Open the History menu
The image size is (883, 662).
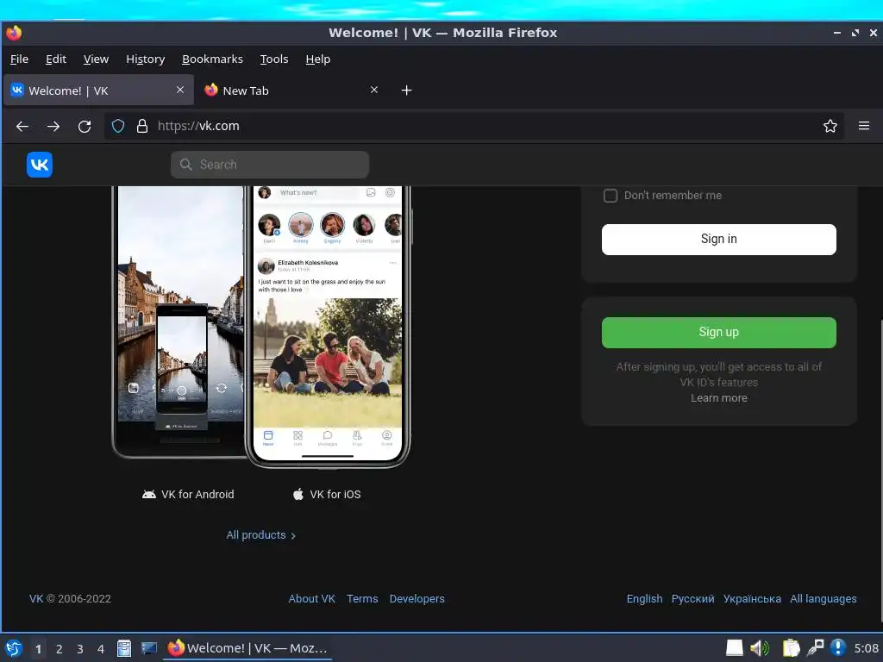[145, 59]
